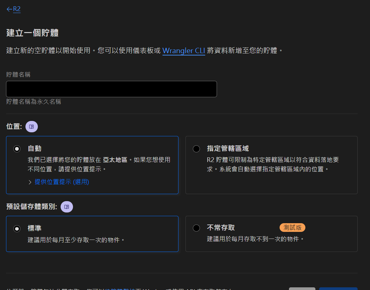Screen dimensions: 370x290
Task: Expand the 提供位置提示 chevron arrow
Action: [30, 182]
